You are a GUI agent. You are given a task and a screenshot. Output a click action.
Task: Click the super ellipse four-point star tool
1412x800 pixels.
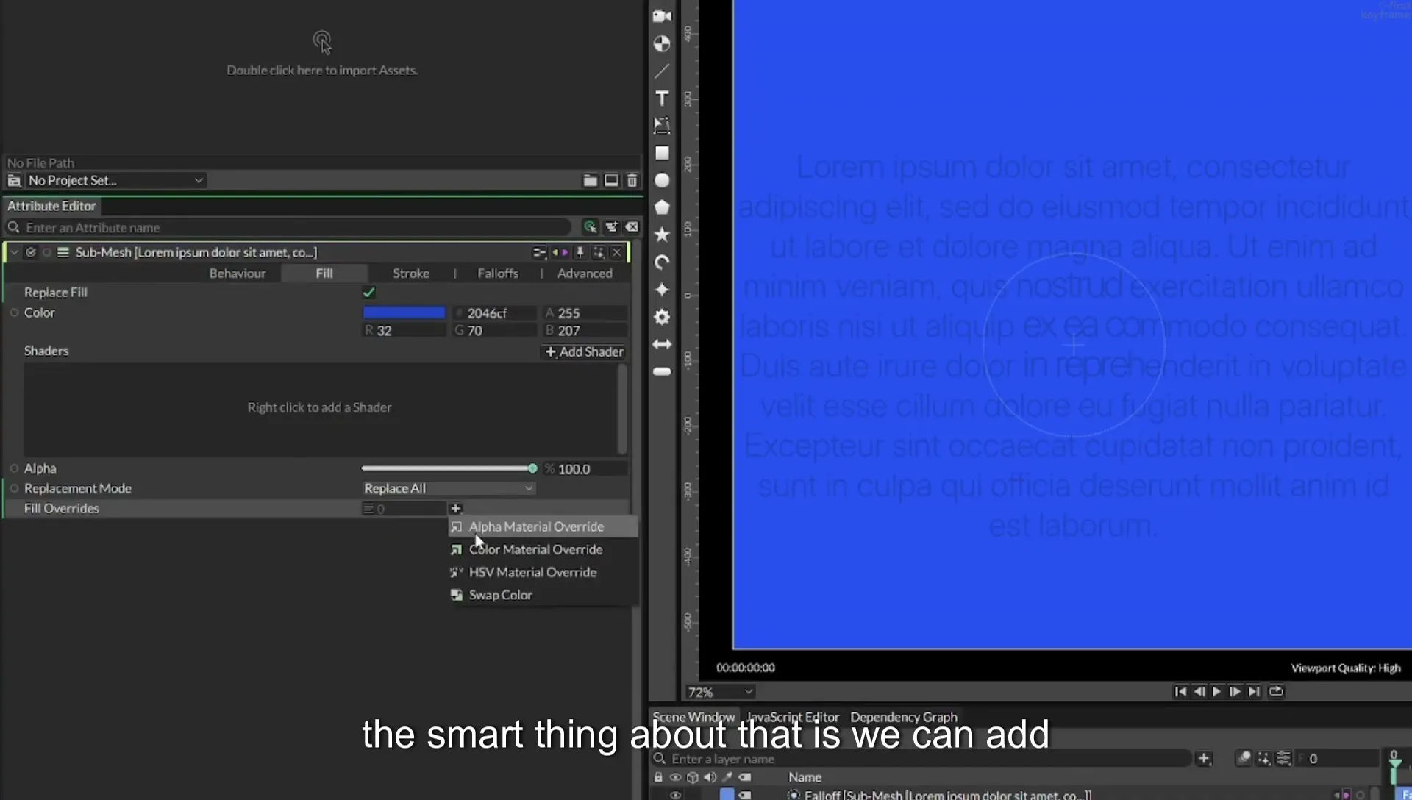point(662,290)
